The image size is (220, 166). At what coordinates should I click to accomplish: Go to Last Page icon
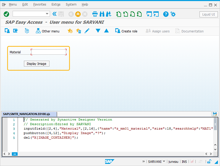pyautogui.click(x=139, y=14)
